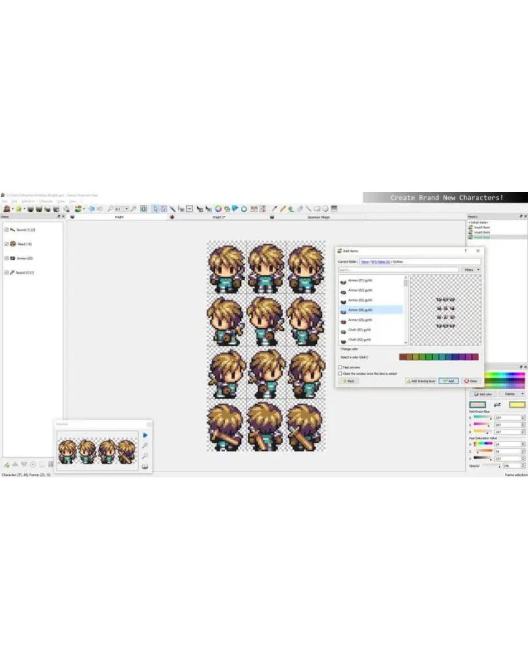Click the swap colors arrows icon

click(497, 404)
